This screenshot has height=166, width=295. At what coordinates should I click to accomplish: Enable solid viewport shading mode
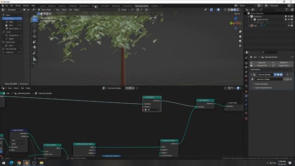232,10
